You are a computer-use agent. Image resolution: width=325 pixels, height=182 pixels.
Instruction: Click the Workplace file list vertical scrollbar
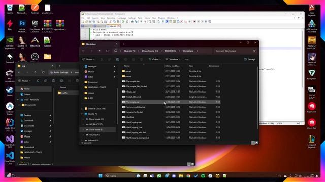point(258,98)
